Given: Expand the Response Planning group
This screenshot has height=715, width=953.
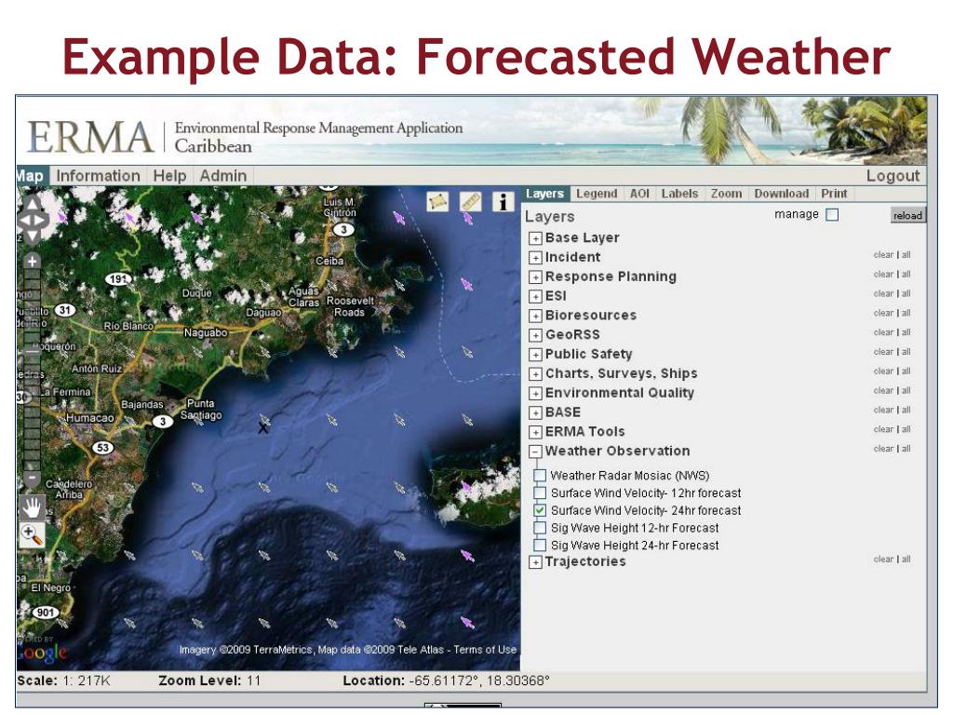Looking at the screenshot, I should click(535, 277).
